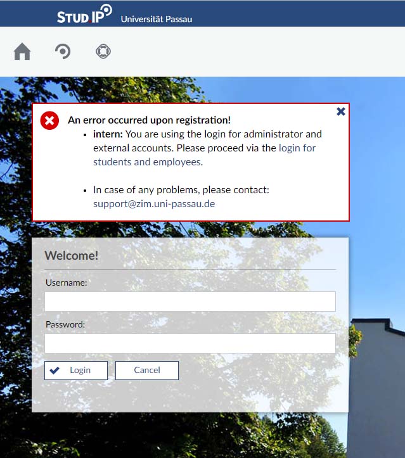Open the support@zim.uni-passau.de email link
The height and width of the screenshot is (458, 405).
click(154, 203)
